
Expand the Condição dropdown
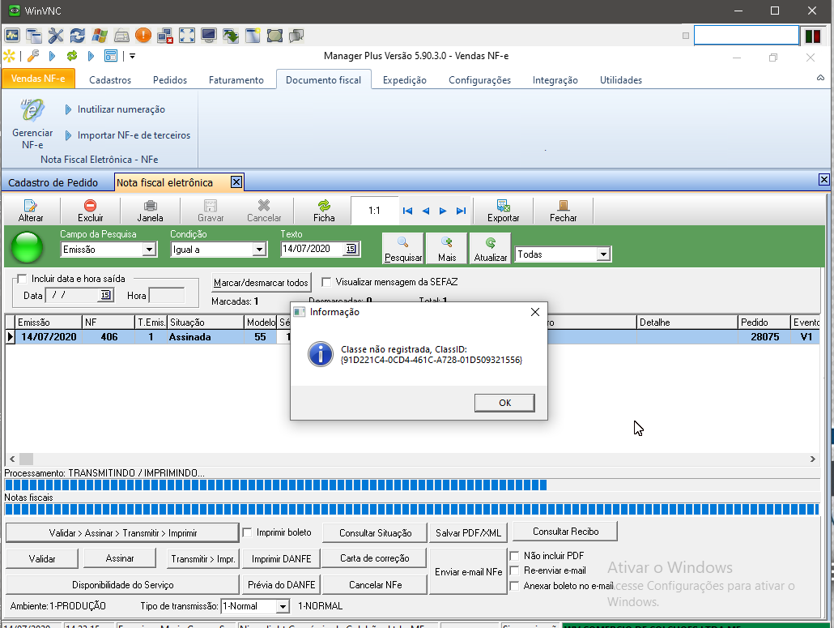pyautogui.click(x=260, y=250)
